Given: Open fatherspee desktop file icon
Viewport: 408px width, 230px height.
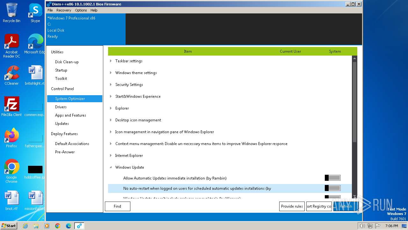Looking at the screenshot, I should (35, 142).
